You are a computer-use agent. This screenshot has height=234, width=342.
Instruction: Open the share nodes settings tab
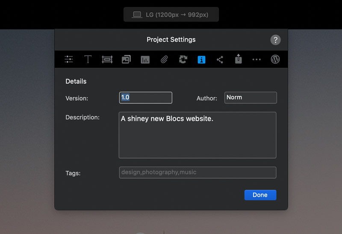click(220, 59)
